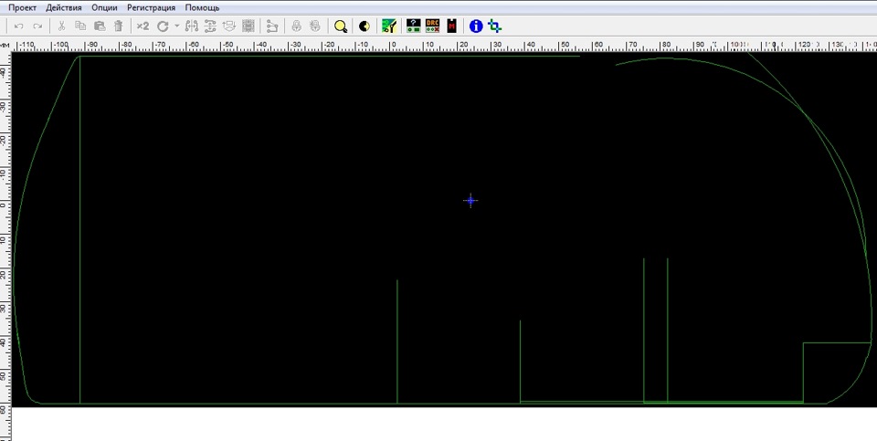Screen dimensions: 877x441
Task: Click the Rotate icon
Action: (x=163, y=26)
